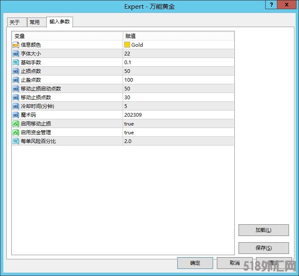Screen dimensions: 299x276
Task: Click the boolean icon beside 启用移动止损
Action: tap(16, 124)
